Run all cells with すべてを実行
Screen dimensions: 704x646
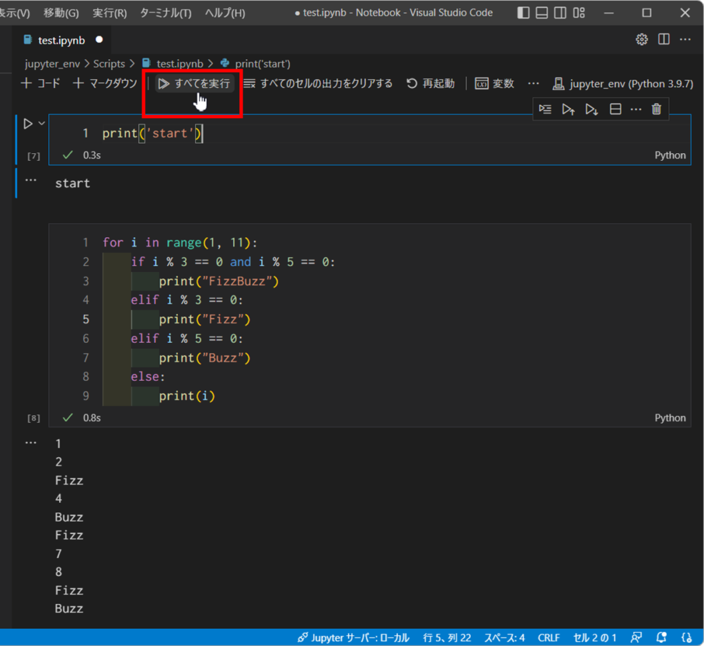pos(195,84)
